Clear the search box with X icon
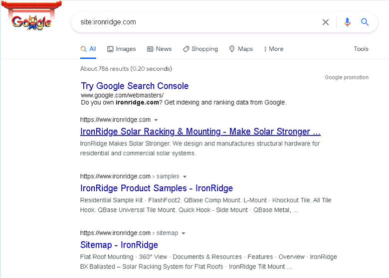389x278 pixels. pos(326,22)
